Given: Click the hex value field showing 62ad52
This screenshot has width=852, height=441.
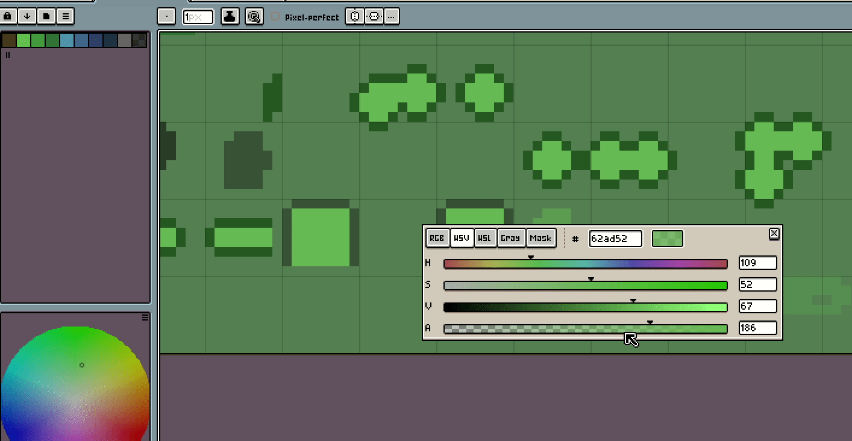Looking at the screenshot, I should click(x=615, y=239).
